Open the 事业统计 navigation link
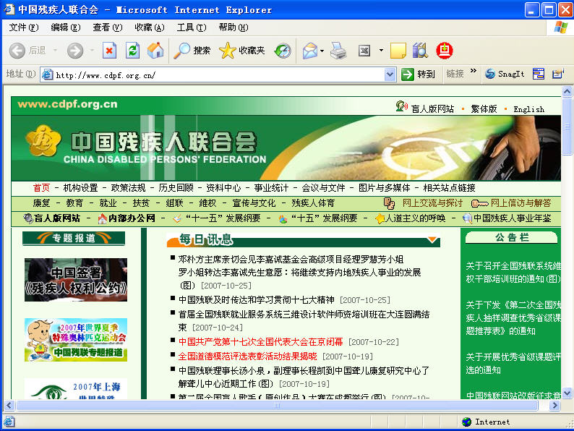Viewport: 574px width, 431px height. click(x=271, y=188)
